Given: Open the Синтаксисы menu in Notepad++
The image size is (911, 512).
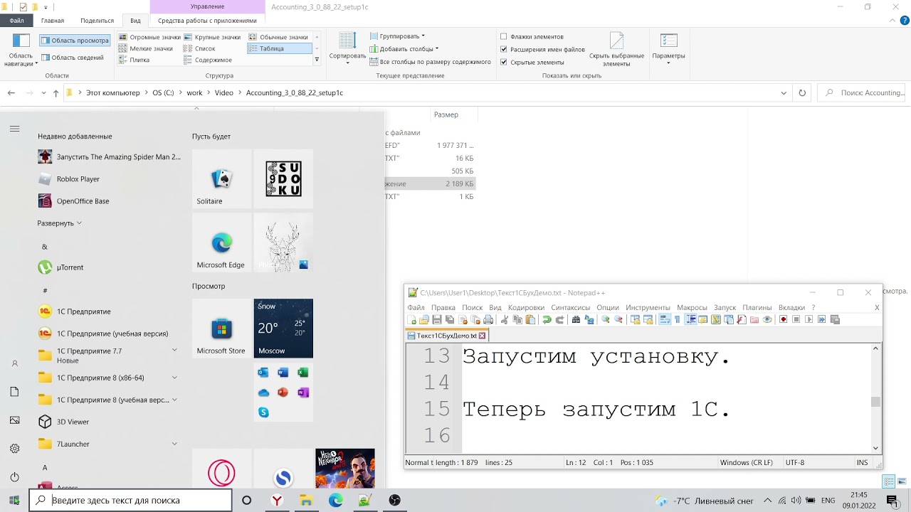Looking at the screenshot, I should tap(571, 308).
